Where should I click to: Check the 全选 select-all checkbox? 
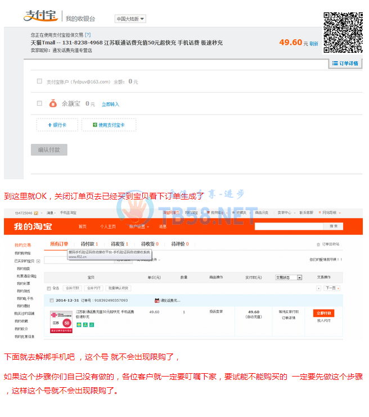point(49,288)
